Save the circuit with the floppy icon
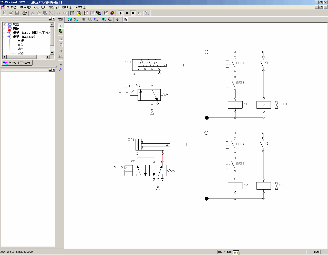328x255 pixels. tap(17, 13)
